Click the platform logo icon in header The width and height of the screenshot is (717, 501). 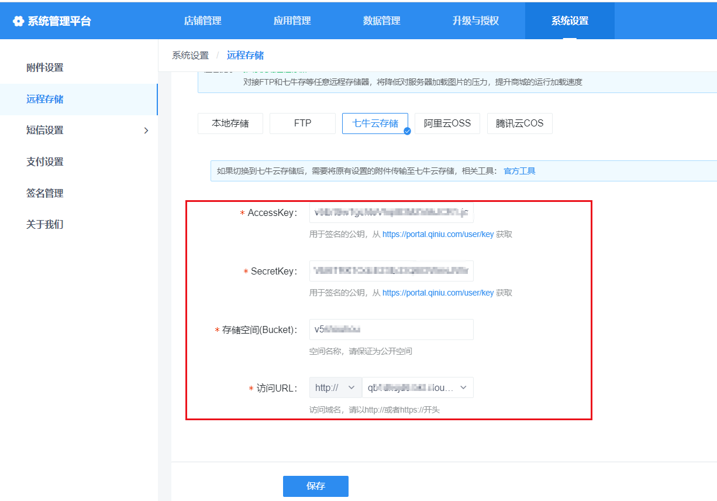pyautogui.click(x=19, y=22)
